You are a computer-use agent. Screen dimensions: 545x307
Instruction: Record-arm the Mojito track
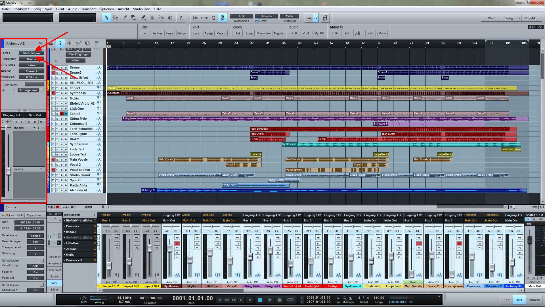pyautogui.click(x=61, y=98)
